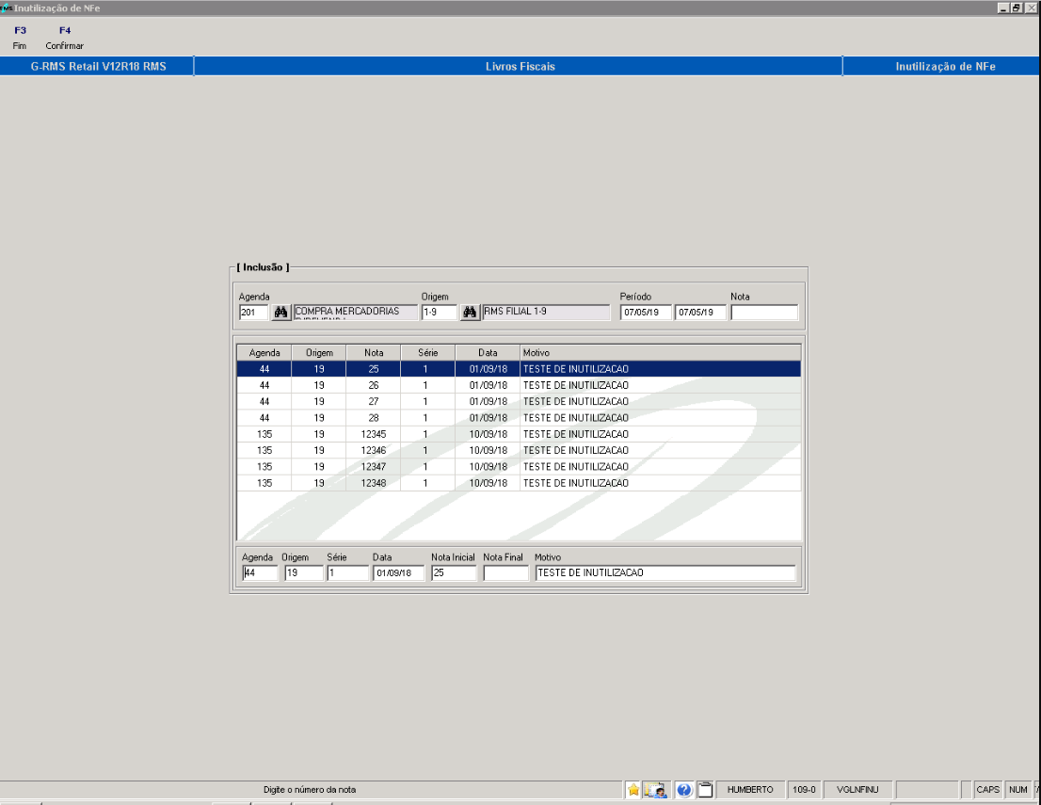Click the F3 Fim toolbar command
Viewport: 1041px width, 805px height.
click(20, 38)
